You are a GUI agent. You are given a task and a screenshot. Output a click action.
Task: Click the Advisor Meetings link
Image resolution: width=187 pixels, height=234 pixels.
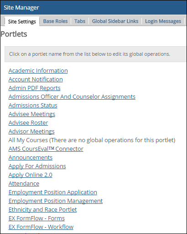[31, 132]
